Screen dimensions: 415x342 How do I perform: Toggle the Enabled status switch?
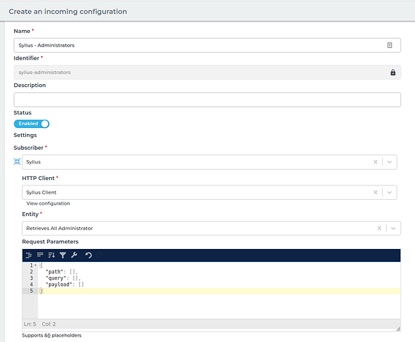31,124
